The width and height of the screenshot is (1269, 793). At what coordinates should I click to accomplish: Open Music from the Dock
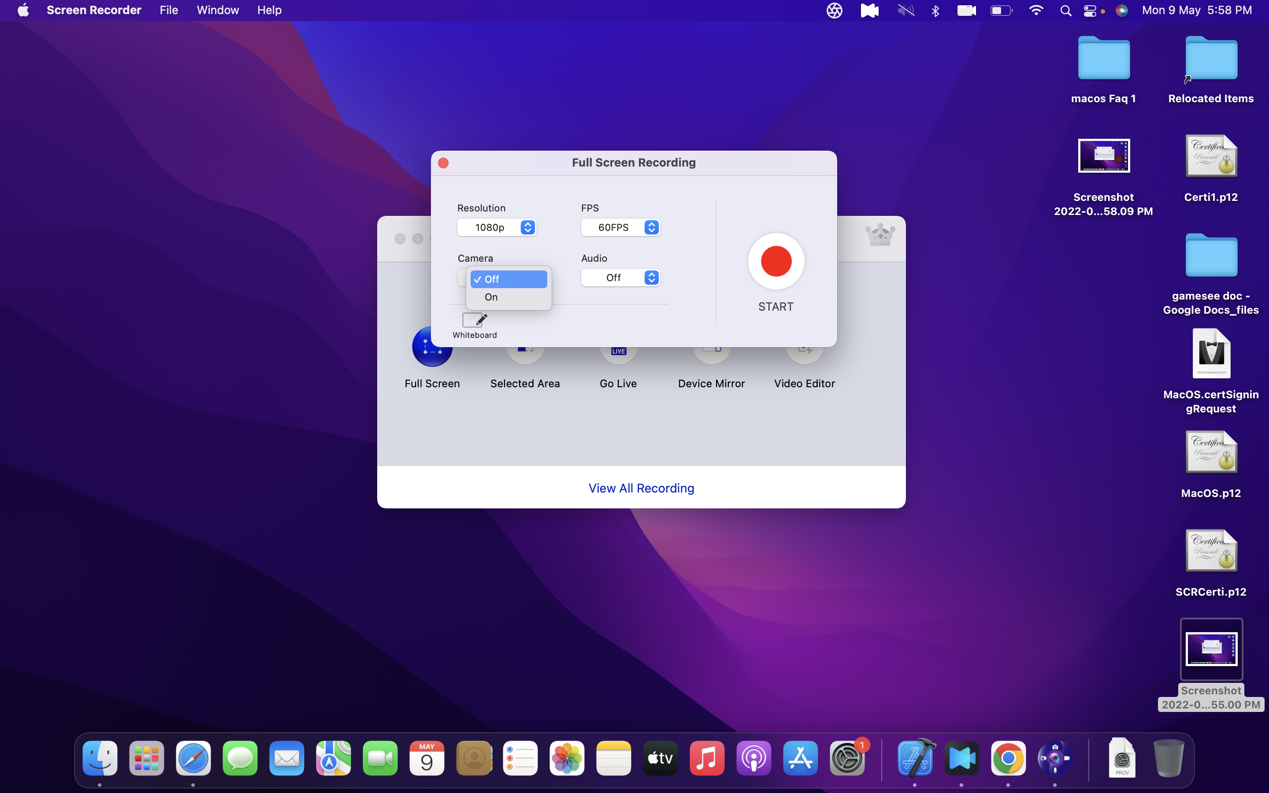point(707,758)
